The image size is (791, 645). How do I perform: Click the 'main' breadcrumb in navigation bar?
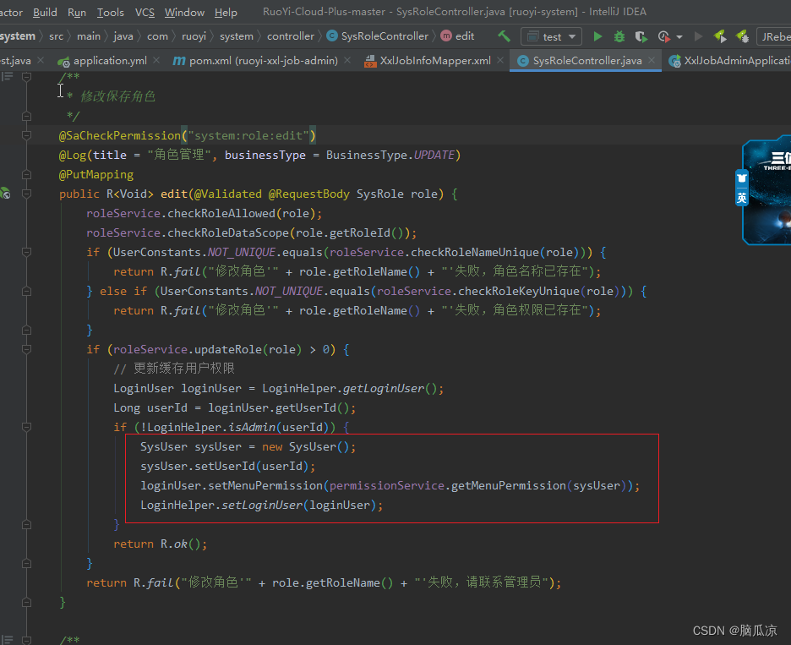89,36
